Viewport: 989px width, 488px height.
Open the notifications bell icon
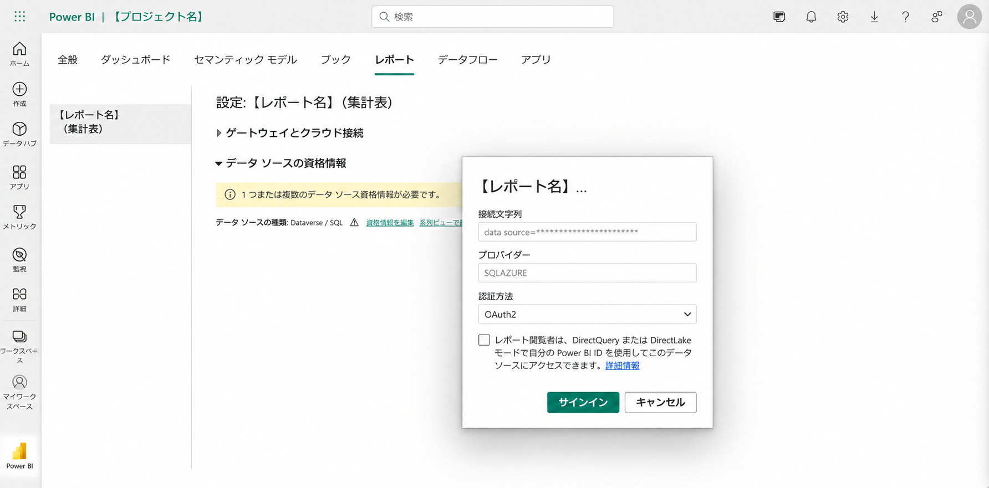point(811,17)
